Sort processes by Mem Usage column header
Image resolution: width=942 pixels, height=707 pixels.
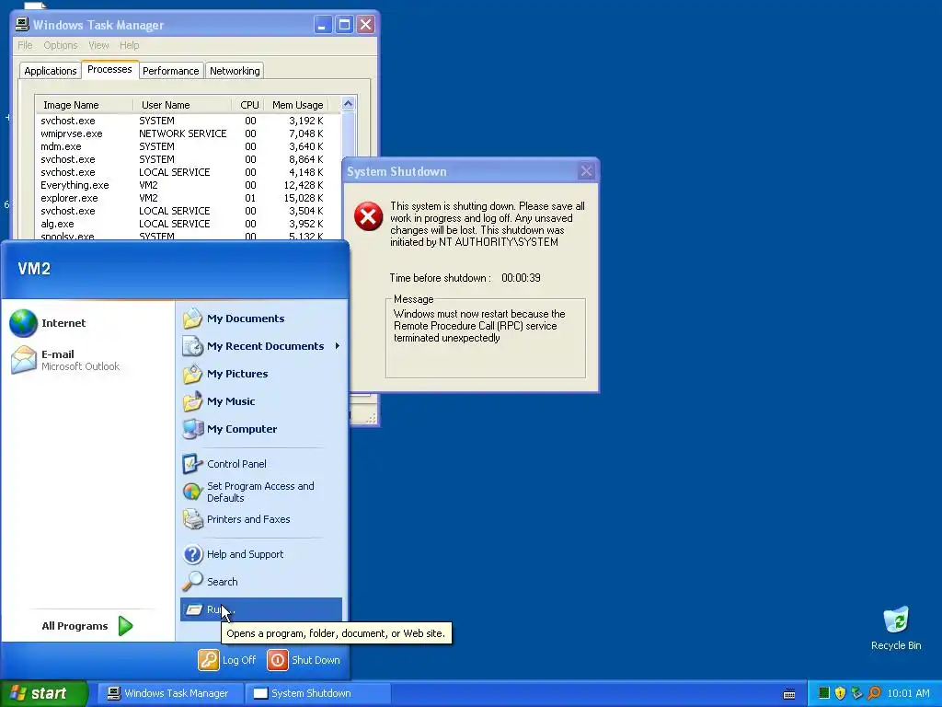click(x=297, y=105)
